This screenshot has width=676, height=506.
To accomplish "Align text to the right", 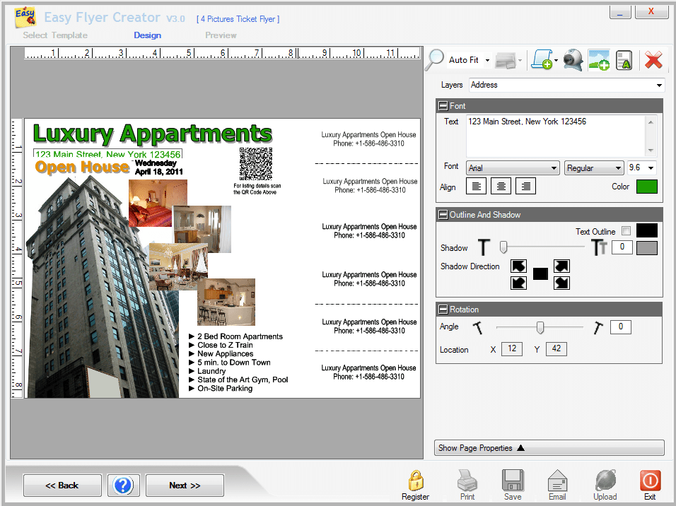I will pyautogui.click(x=525, y=186).
